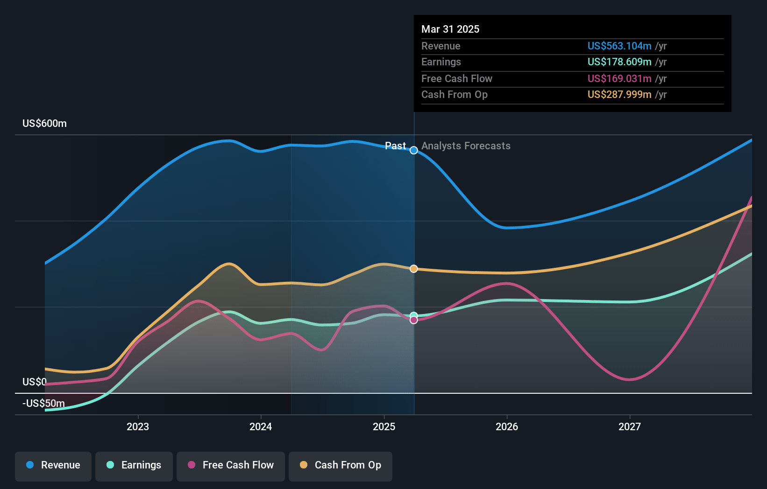
Task: Click the US$0 y-axis label
Action: pyautogui.click(x=35, y=382)
